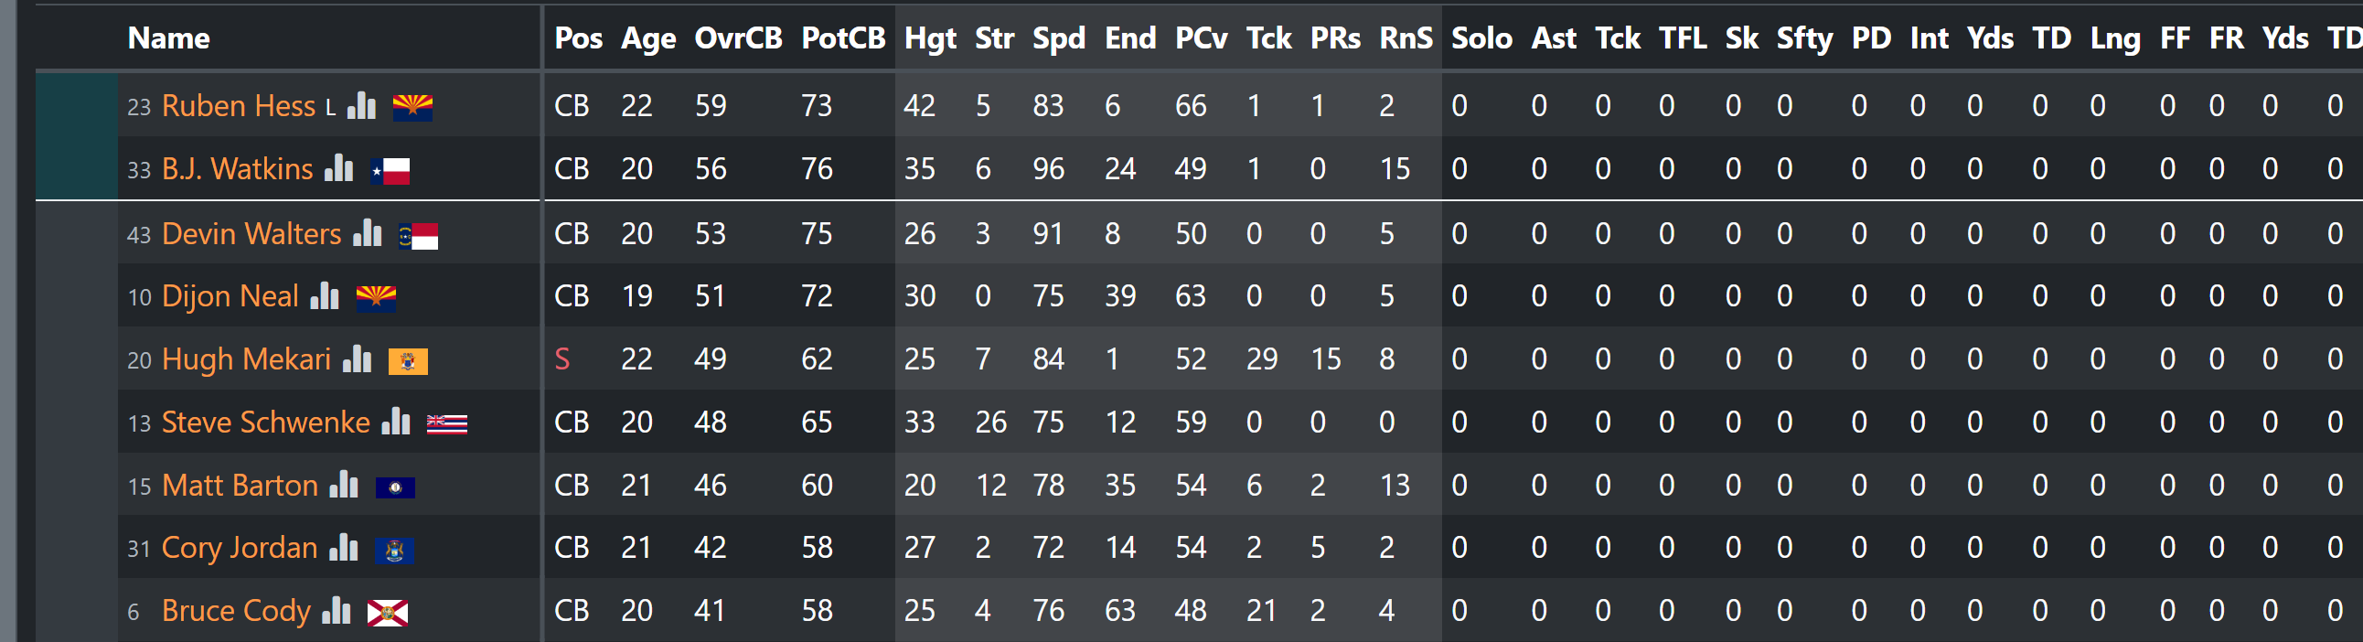Click Bruce Cody's Florida flag icon
Image resolution: width=2363 pixels, height=642 pixels.
click(388, 612)
